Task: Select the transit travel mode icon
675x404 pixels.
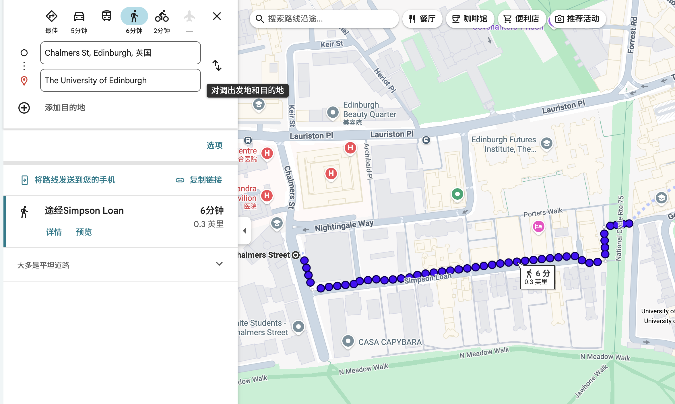Action: coord(106,16)
